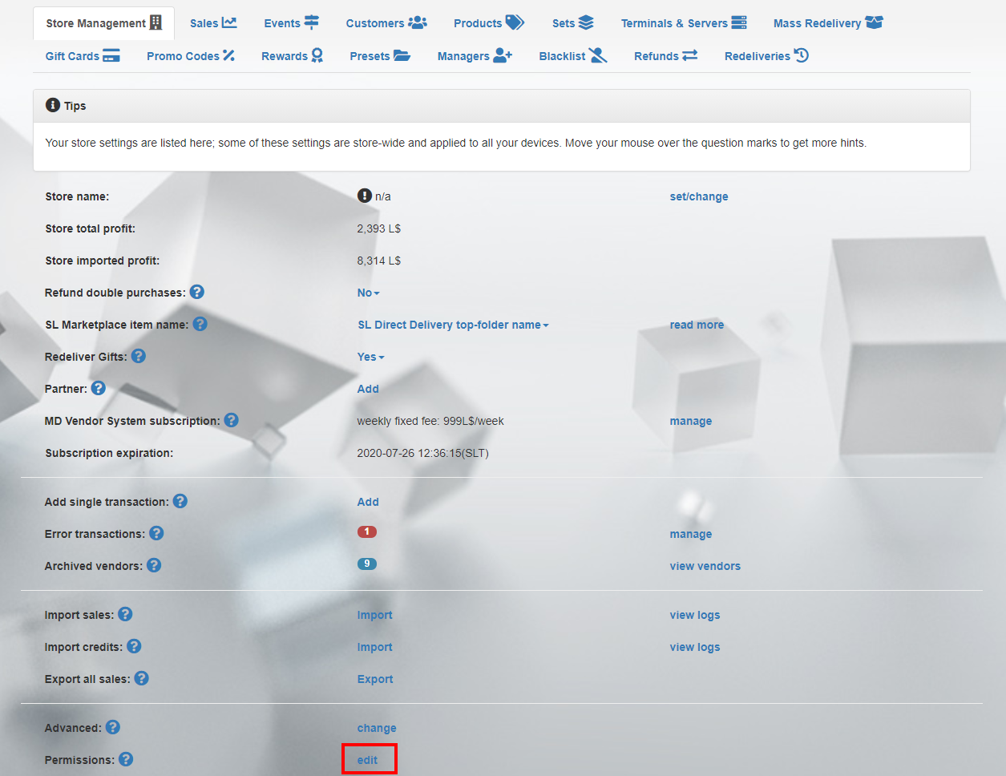Screen dimensions: 1006x776
Task: Click the red error transactions count badge
Action: click(367, 531)
